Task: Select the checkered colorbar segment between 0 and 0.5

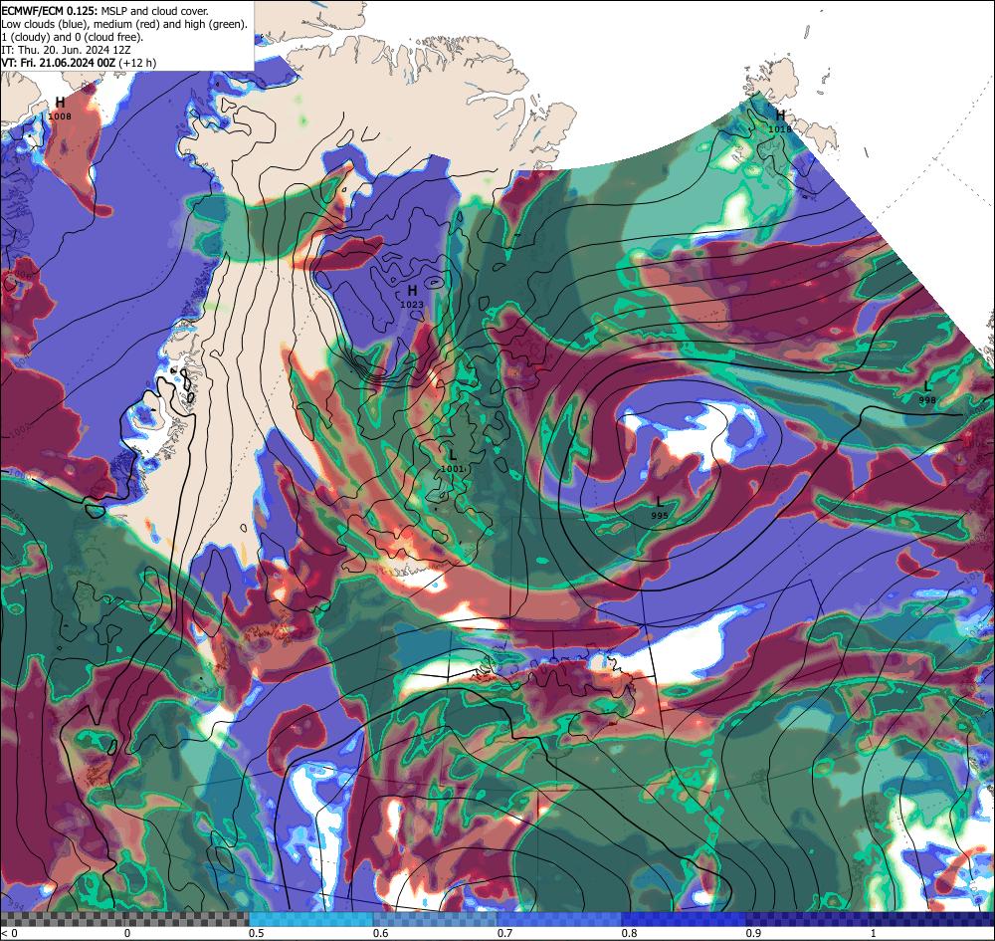Action: click(x=187, y=919)
